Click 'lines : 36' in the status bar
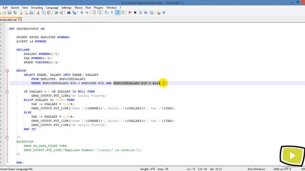 (x=163, y=169)
